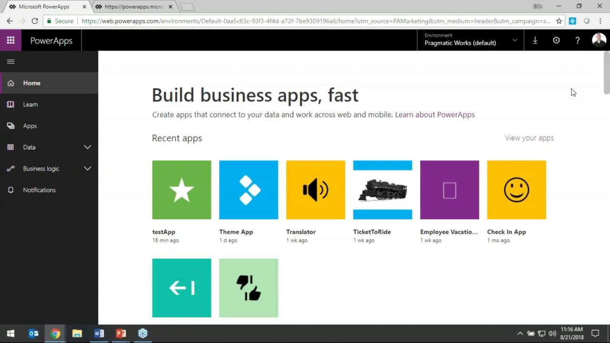Open the teal back-arrow app tile
Viewport: 610px width, 343px height.
point(182,288)
